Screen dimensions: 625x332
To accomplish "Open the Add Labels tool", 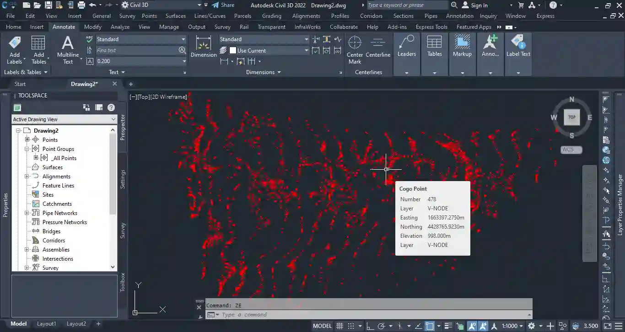I will [14, 49].
